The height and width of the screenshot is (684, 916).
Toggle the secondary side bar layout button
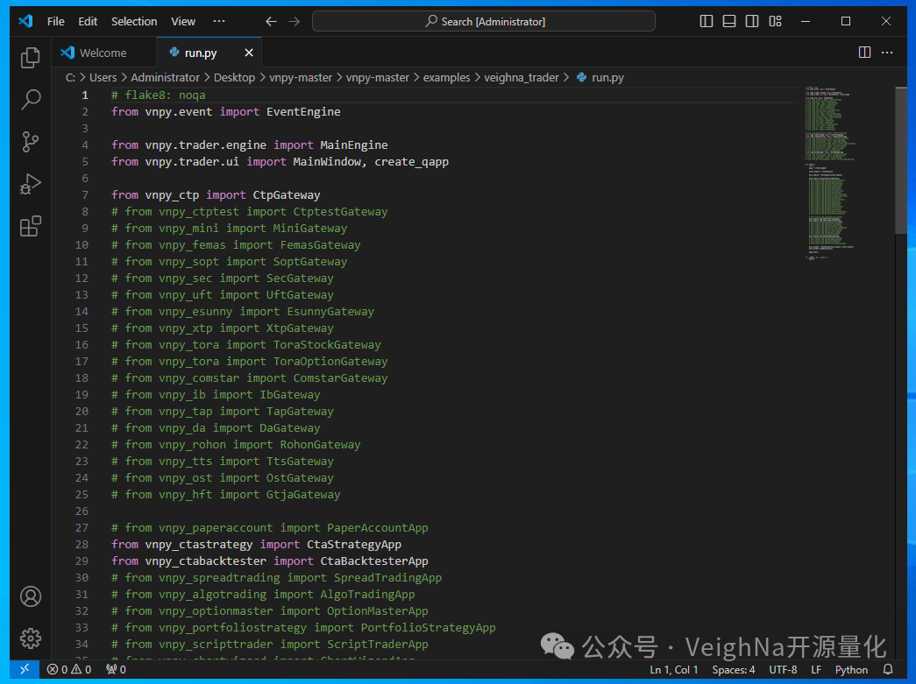coord(752,21)
